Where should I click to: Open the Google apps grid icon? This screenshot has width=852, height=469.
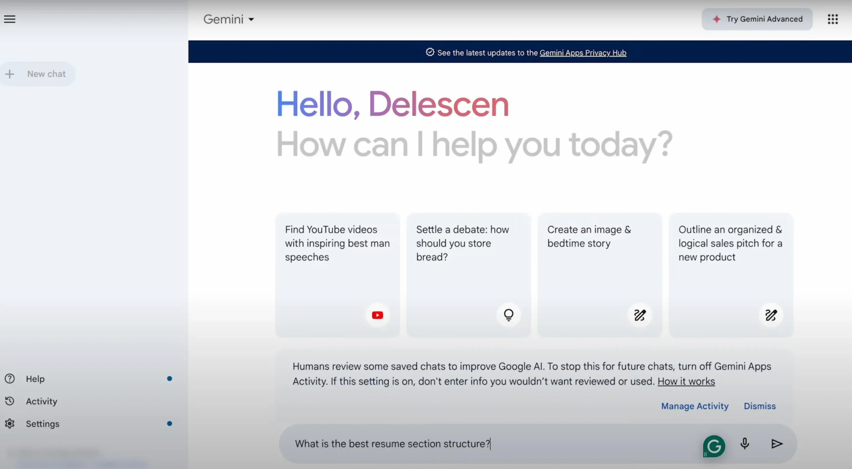[x=833, y=19]
